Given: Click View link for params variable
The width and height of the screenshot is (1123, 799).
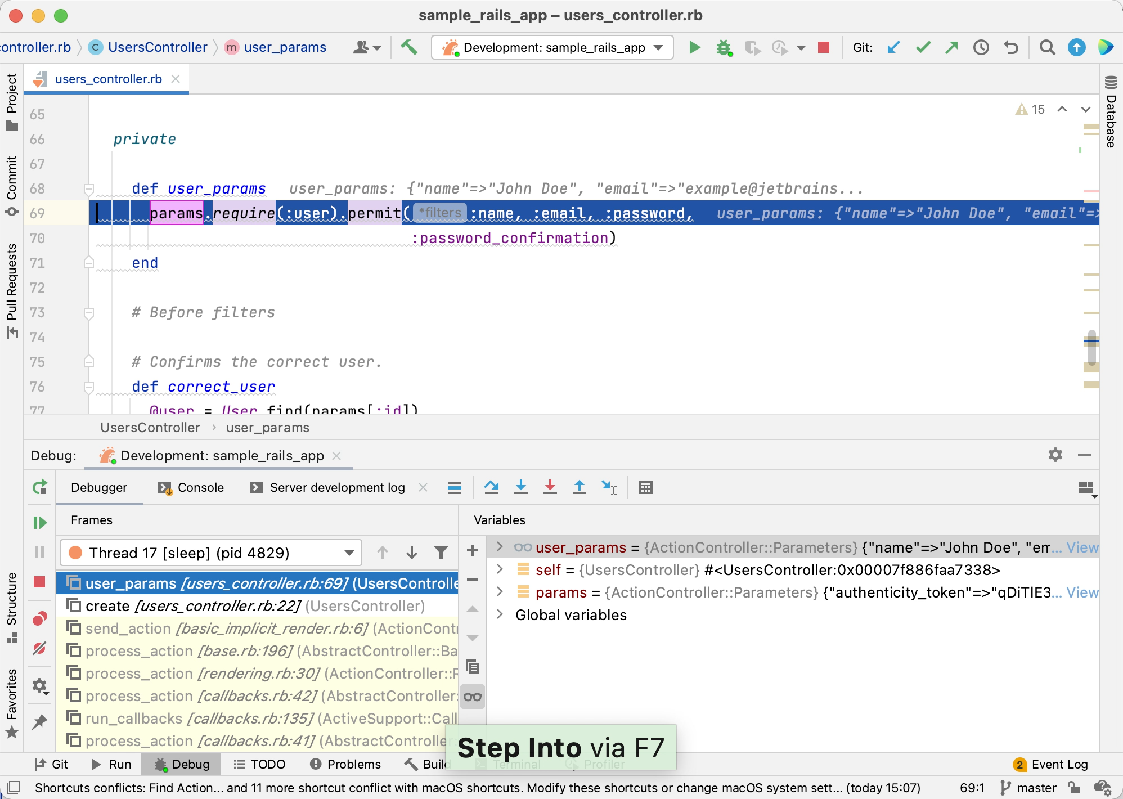Looking at the screenshot, I should [x=1082, y=592].
